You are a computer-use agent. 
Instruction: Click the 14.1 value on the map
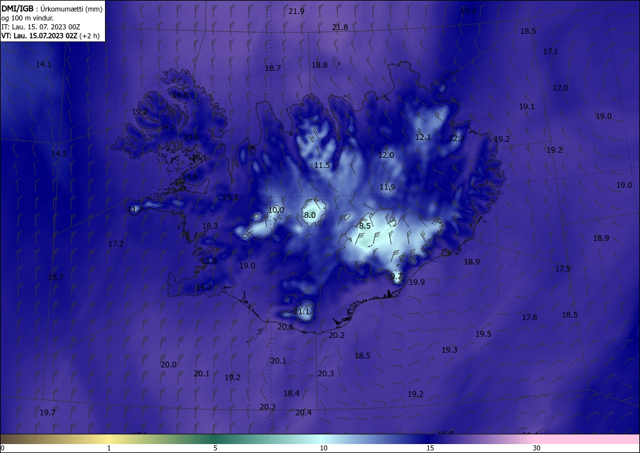click(x=44, y=65)
